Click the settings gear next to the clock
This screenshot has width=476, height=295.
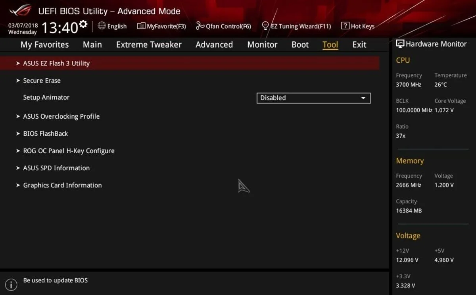coord(83,25)
